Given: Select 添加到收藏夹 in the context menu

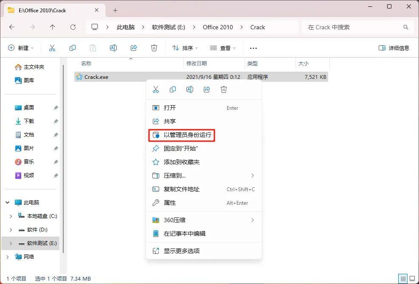Looking at the screenshot, I should 204,162.
